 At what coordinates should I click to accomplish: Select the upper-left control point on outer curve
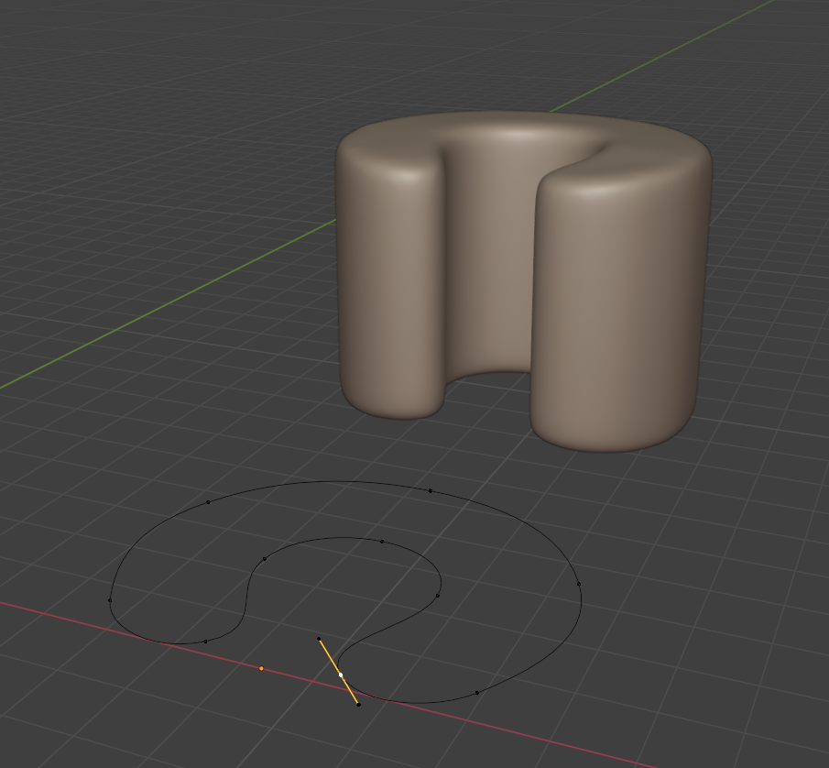click(x=208, y=502)
